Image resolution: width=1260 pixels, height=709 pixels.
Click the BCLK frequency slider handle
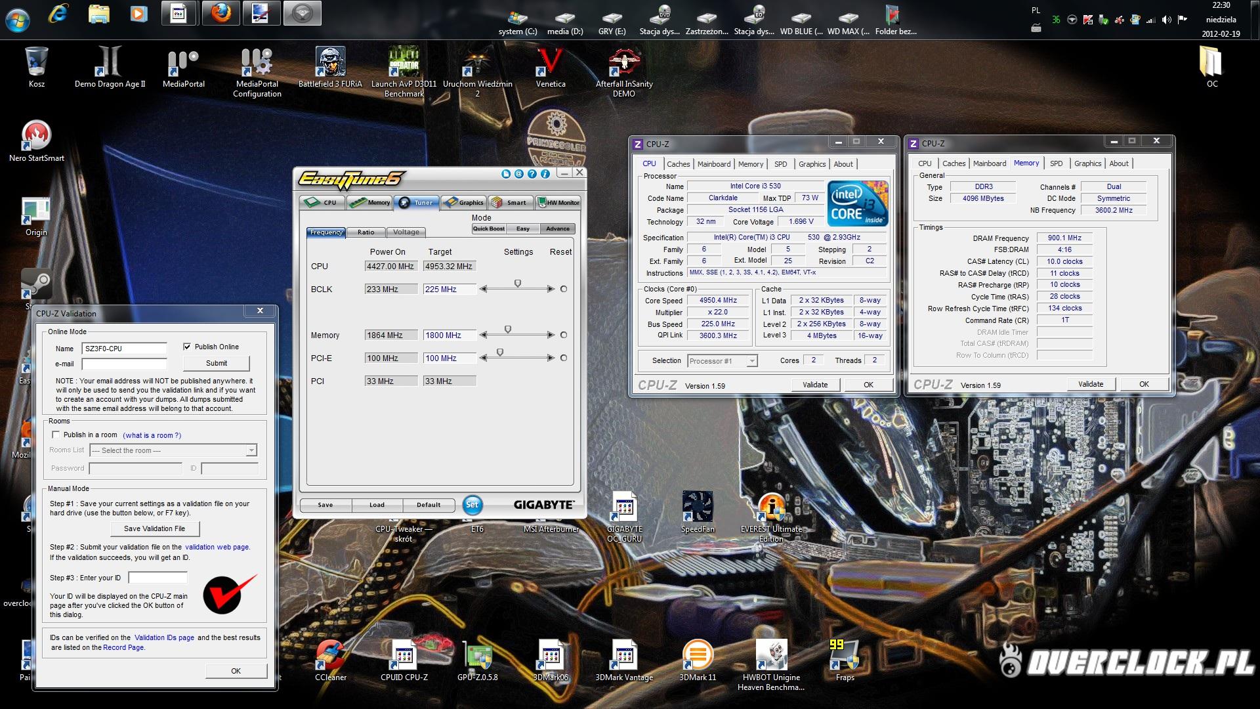pyautogui.click(x=518, y=284)
